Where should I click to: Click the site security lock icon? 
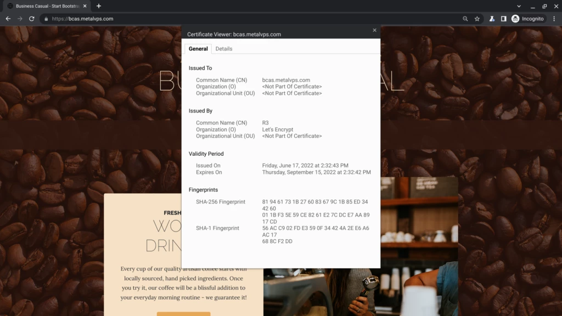tap(46, 18)
